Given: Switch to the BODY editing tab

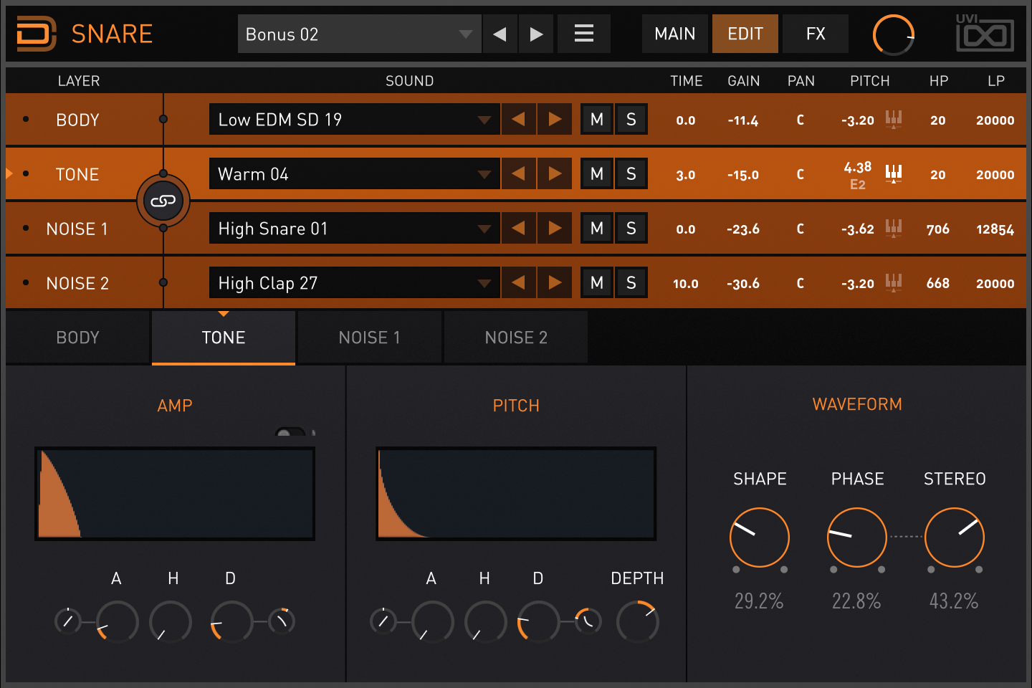Looking at the screenshot, I should 78,338.
